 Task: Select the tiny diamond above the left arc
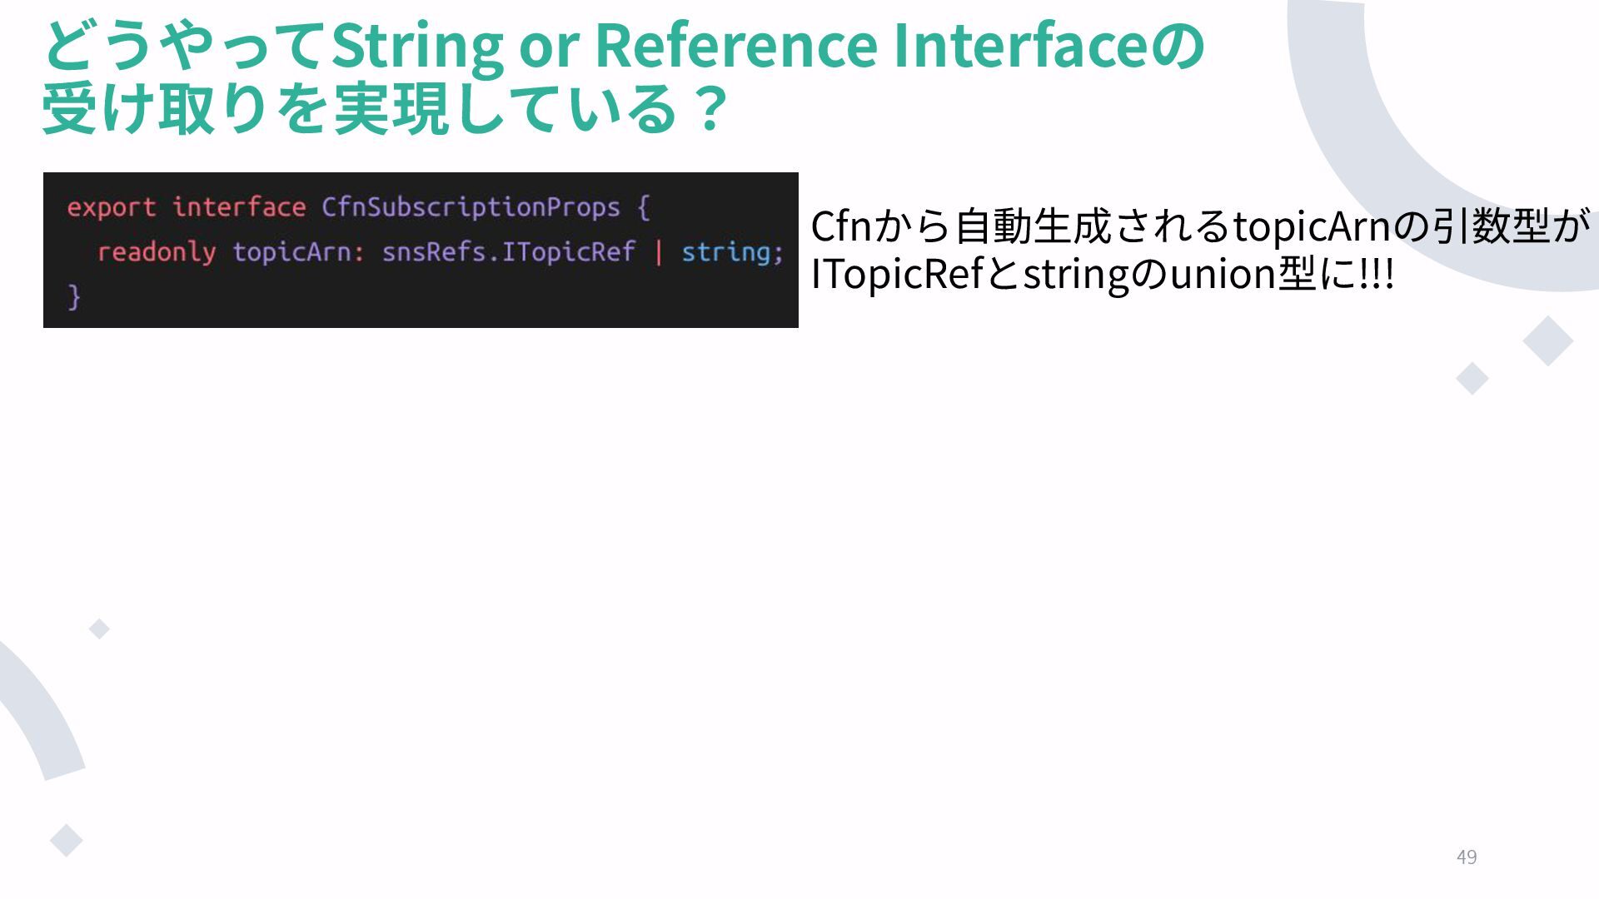click(x=99, y=629)
